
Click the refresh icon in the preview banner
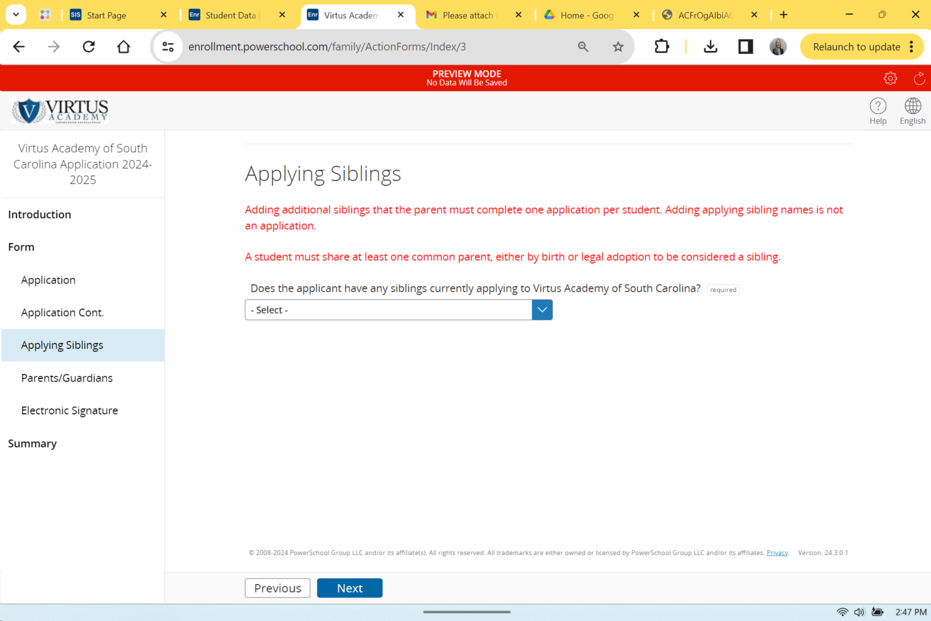pyautogui.click(x=919, y=78)
